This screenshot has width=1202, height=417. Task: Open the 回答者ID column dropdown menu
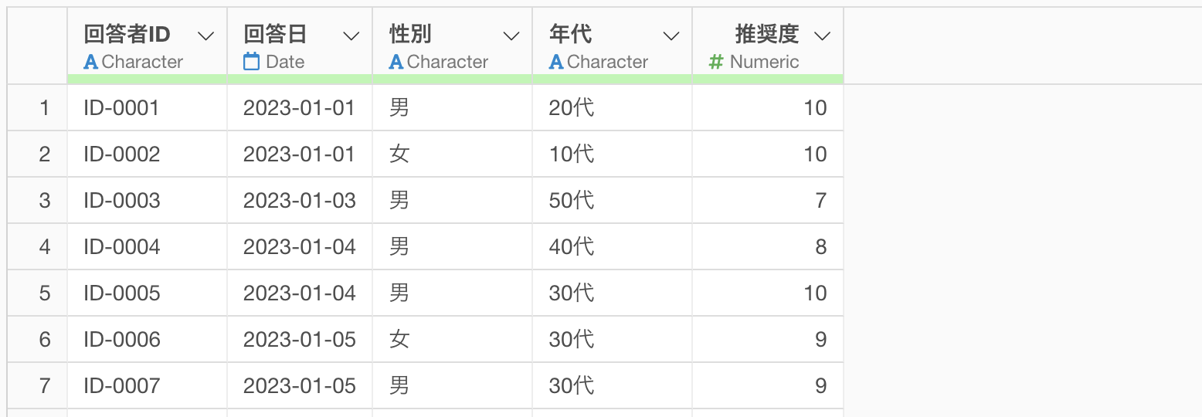(205, 36)
